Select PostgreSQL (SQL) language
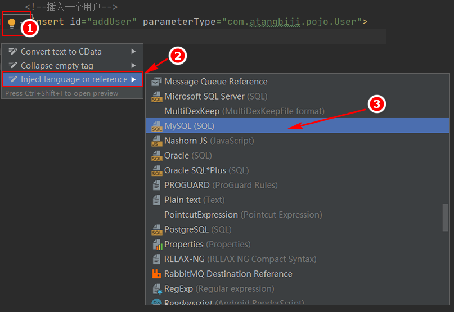 point(298,229)
